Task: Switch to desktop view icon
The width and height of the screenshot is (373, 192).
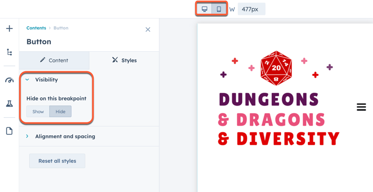Action: coord(204,9)
